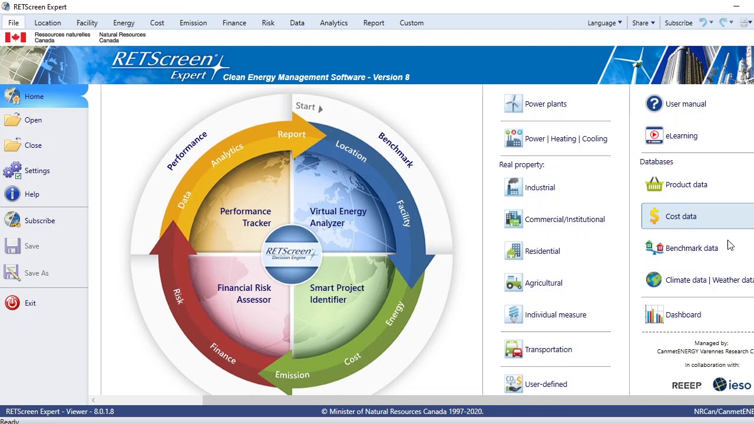Open the undo history dropdown arrow
754x424 pixels.
tap(712, 23)
